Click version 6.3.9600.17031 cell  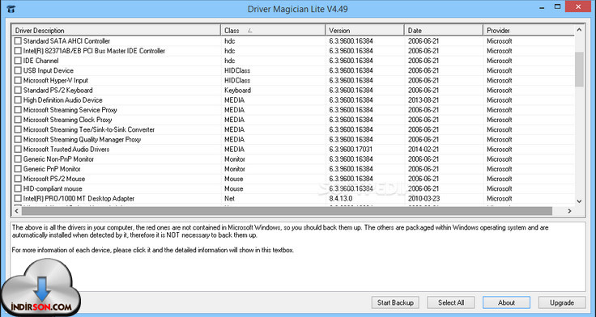351,149
